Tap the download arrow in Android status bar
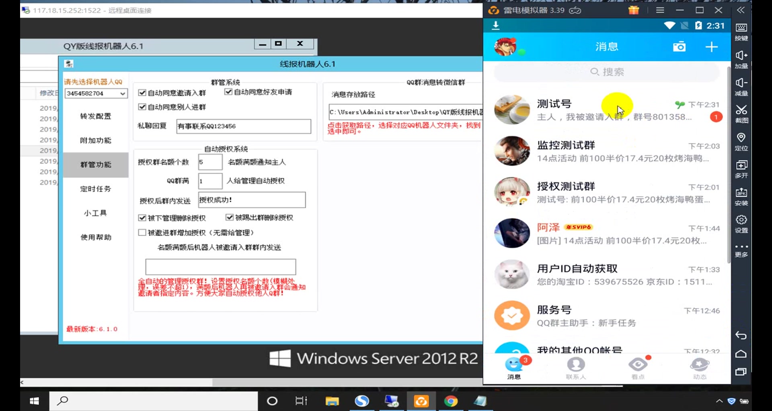 [496, 26]
